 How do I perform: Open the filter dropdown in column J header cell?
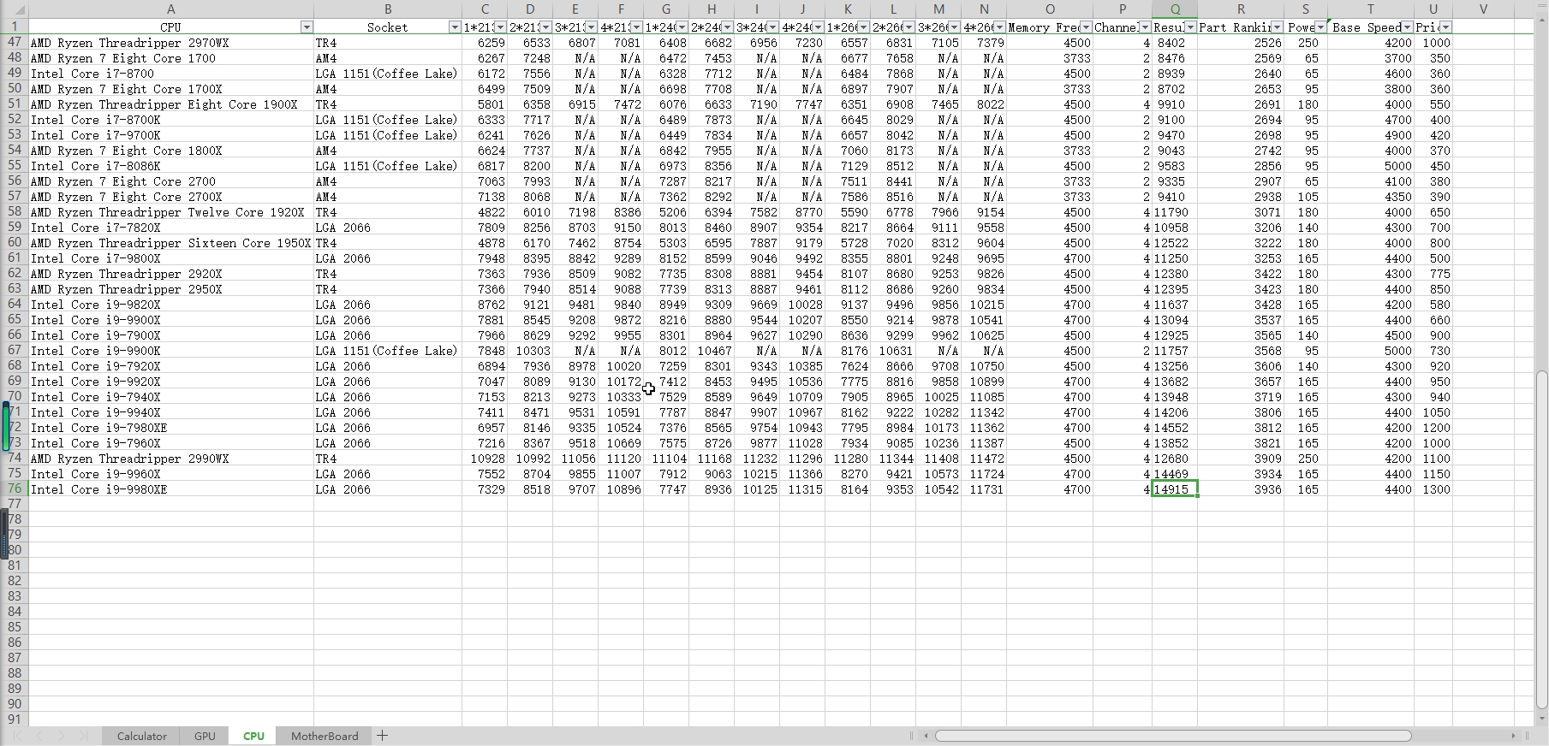point(818,27)
